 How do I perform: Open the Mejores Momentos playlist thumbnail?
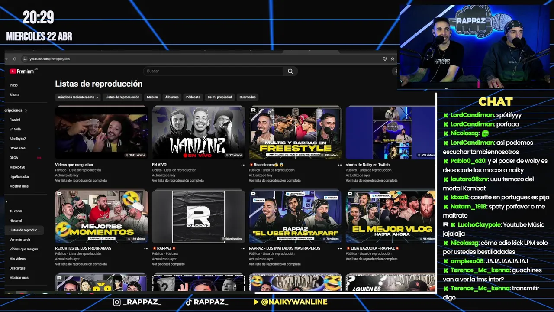click(102, 217)
